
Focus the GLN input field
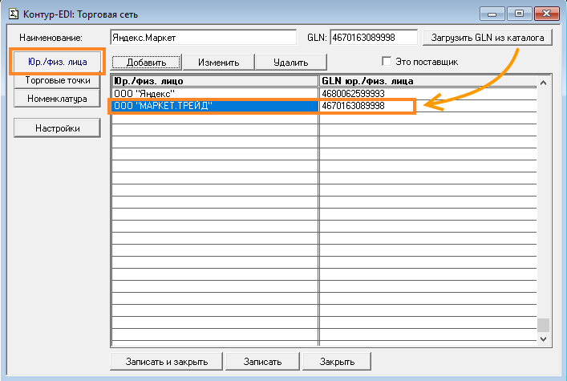[x=374, y=38]
